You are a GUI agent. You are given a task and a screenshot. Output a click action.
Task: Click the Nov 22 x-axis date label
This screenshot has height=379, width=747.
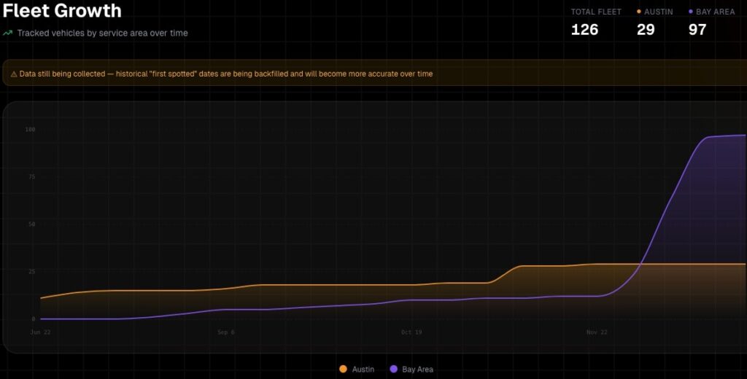(x=597, y=332)
